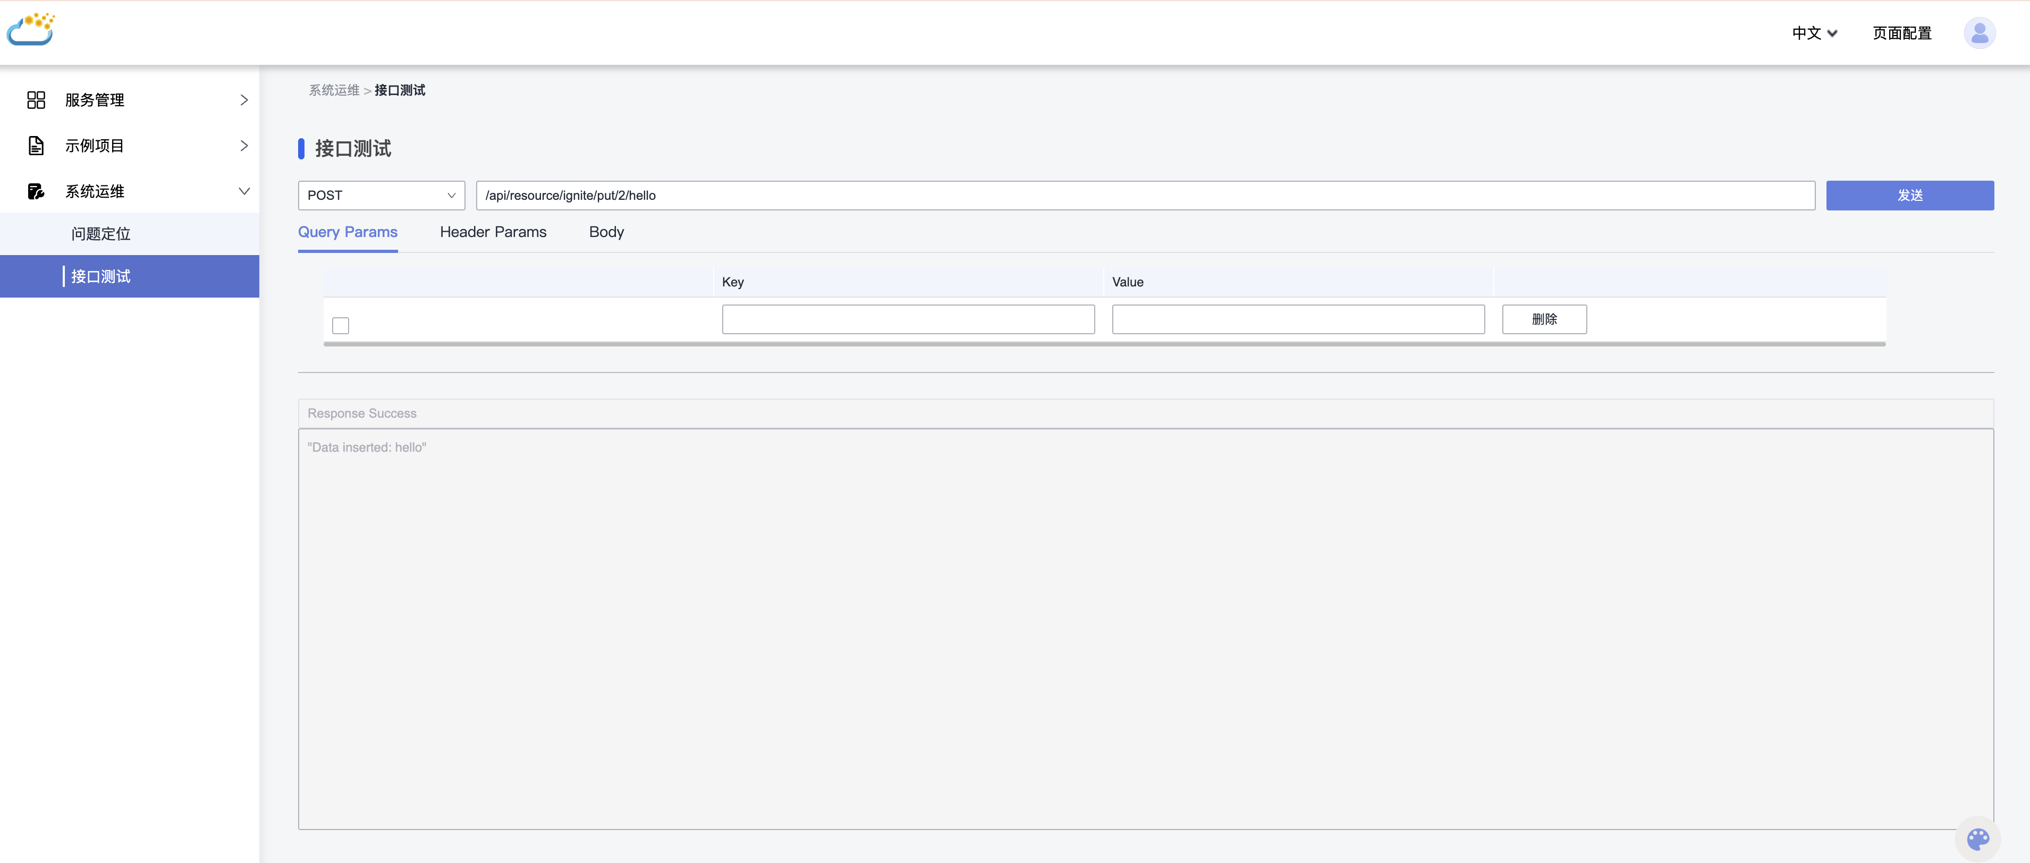Open 问题定位 in the sidebar
The width and height of the screenshot is (2030, 863).
(x=101, y=234)
